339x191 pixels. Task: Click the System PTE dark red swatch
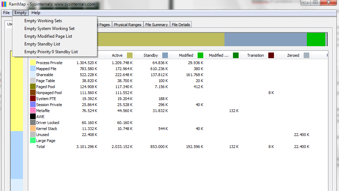pyautogui.click(x=33, y=99)
